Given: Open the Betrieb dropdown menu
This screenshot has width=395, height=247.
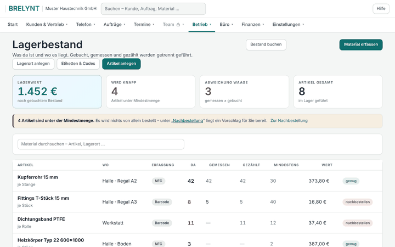Looking at the screenshot, I should (202, 25).
